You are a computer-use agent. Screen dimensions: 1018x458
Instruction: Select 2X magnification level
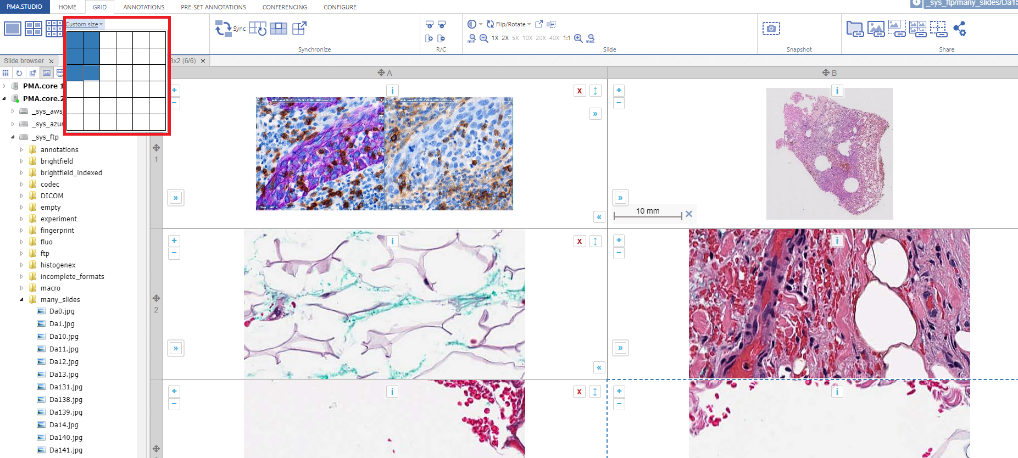[x=505, y=38]
